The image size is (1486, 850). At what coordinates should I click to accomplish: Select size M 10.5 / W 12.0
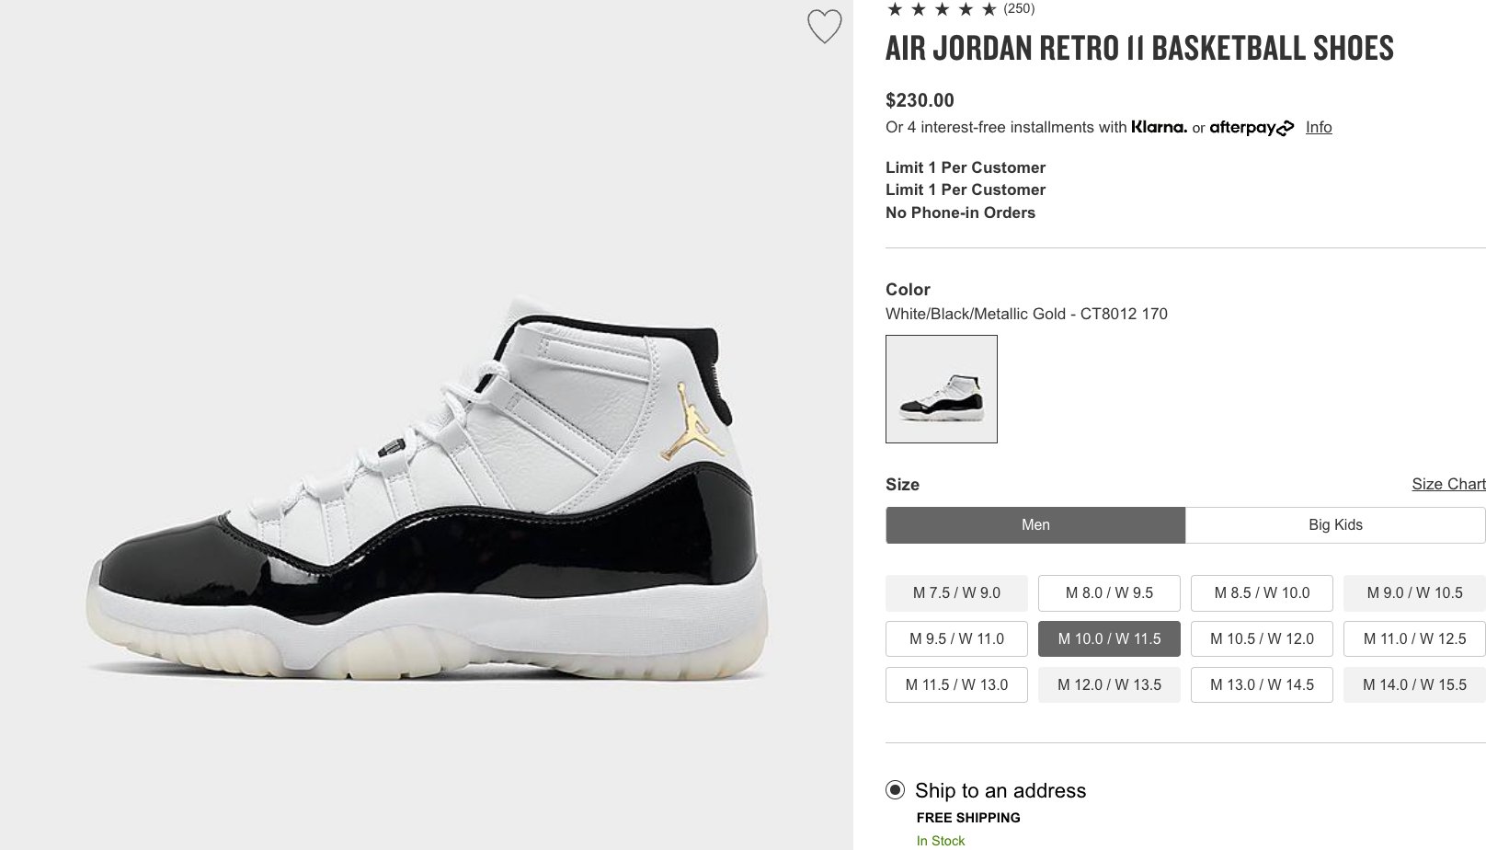pyautogui.click(x=1262, y=639)
